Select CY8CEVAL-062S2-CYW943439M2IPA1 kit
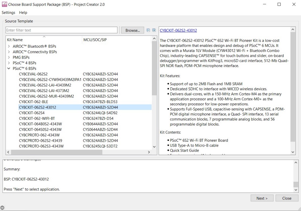 85,80
